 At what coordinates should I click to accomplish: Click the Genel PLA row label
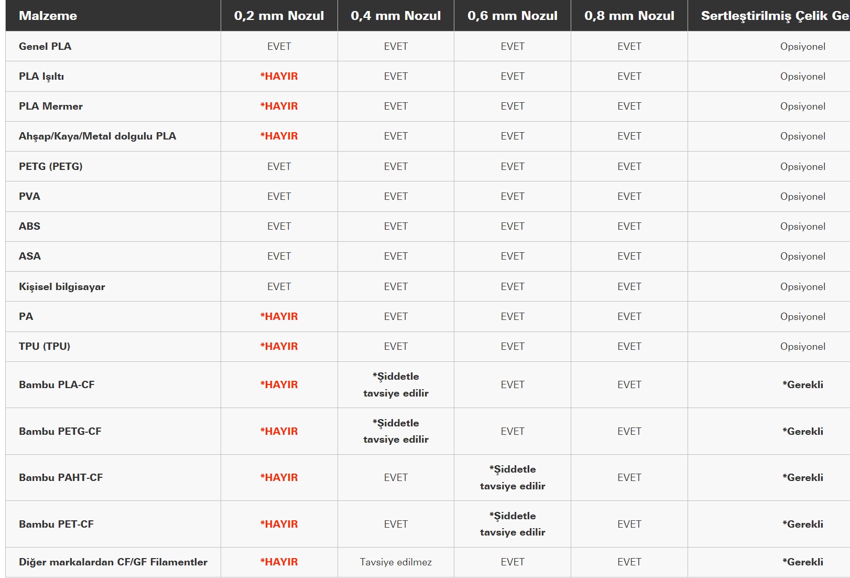[45, 46]
